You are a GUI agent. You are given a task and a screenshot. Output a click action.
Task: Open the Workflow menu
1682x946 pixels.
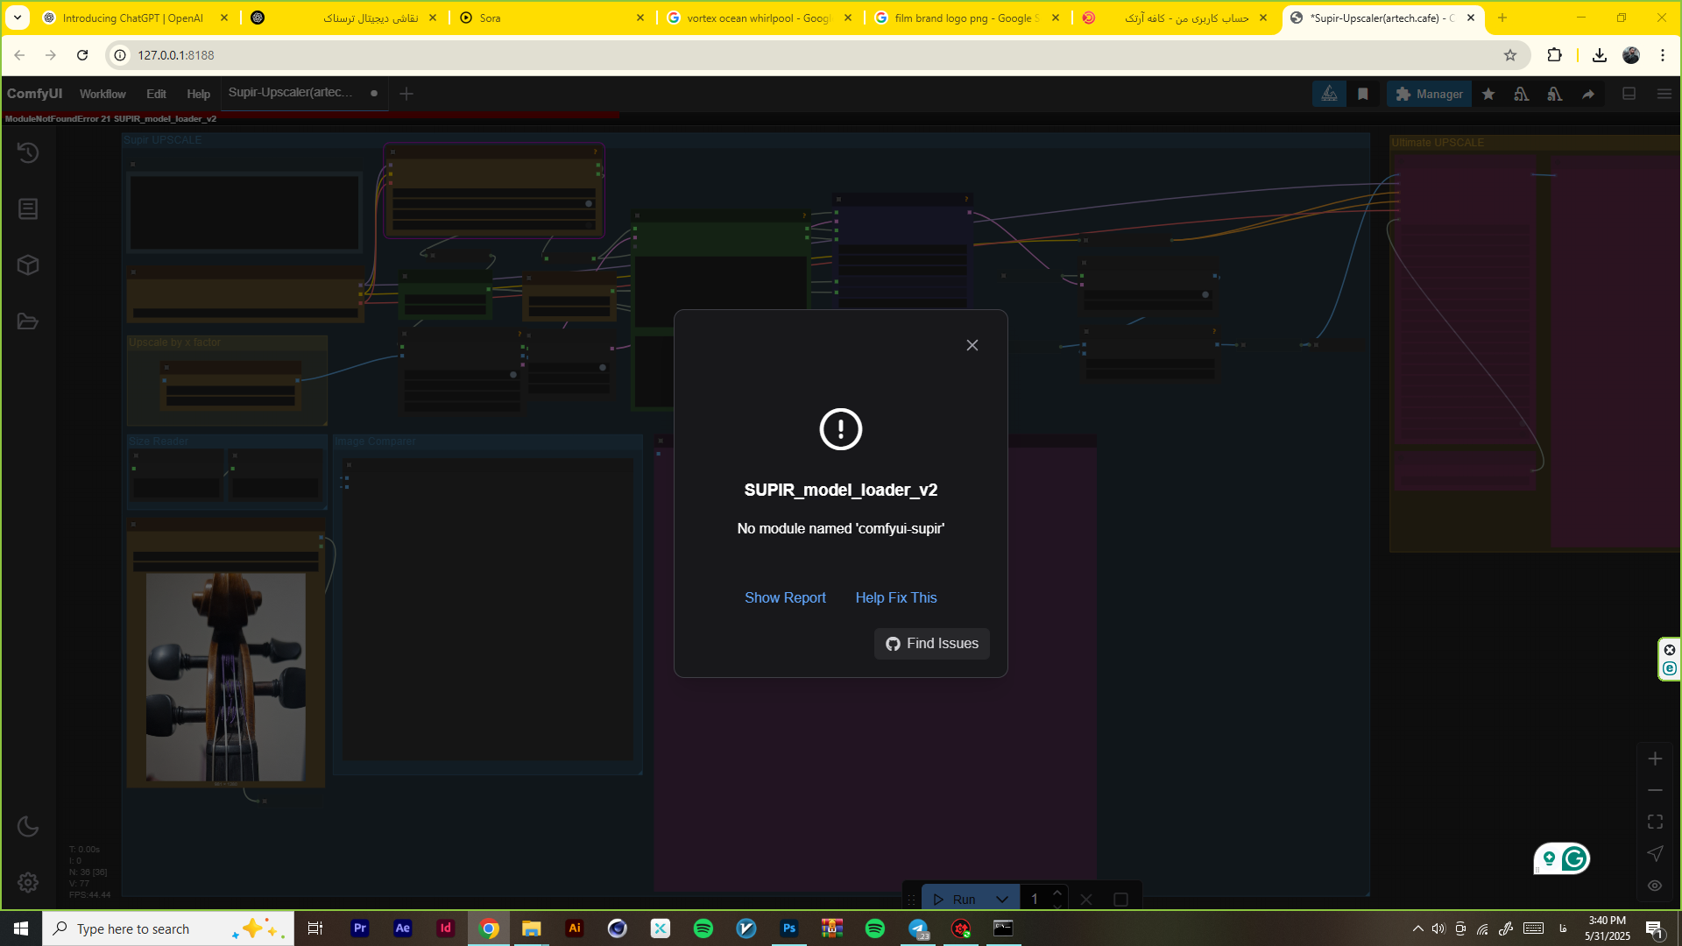[x=102, y=94]
